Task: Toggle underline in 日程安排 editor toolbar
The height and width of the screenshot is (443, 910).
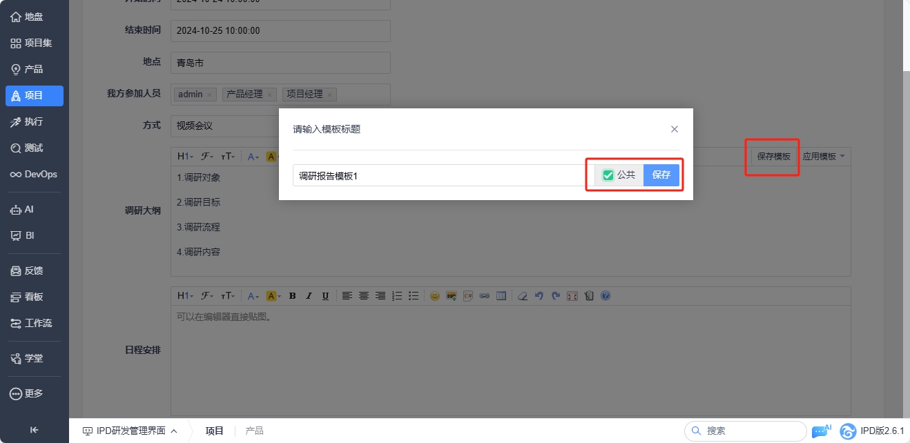Action: point(325,296)
